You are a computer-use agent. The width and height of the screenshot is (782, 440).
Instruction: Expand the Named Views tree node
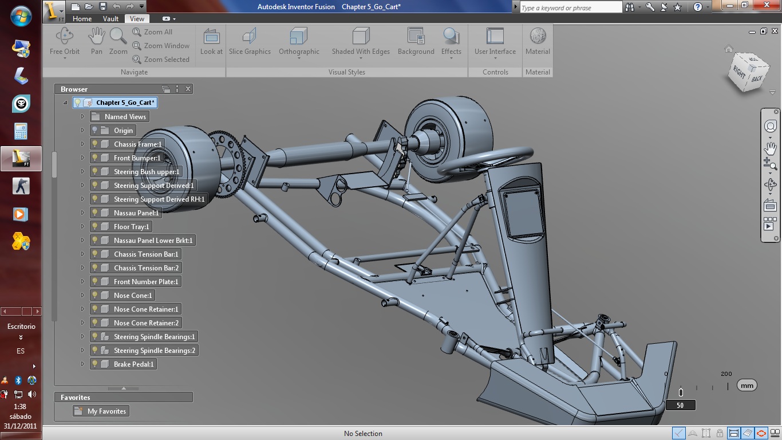click(x=83, y=116)
